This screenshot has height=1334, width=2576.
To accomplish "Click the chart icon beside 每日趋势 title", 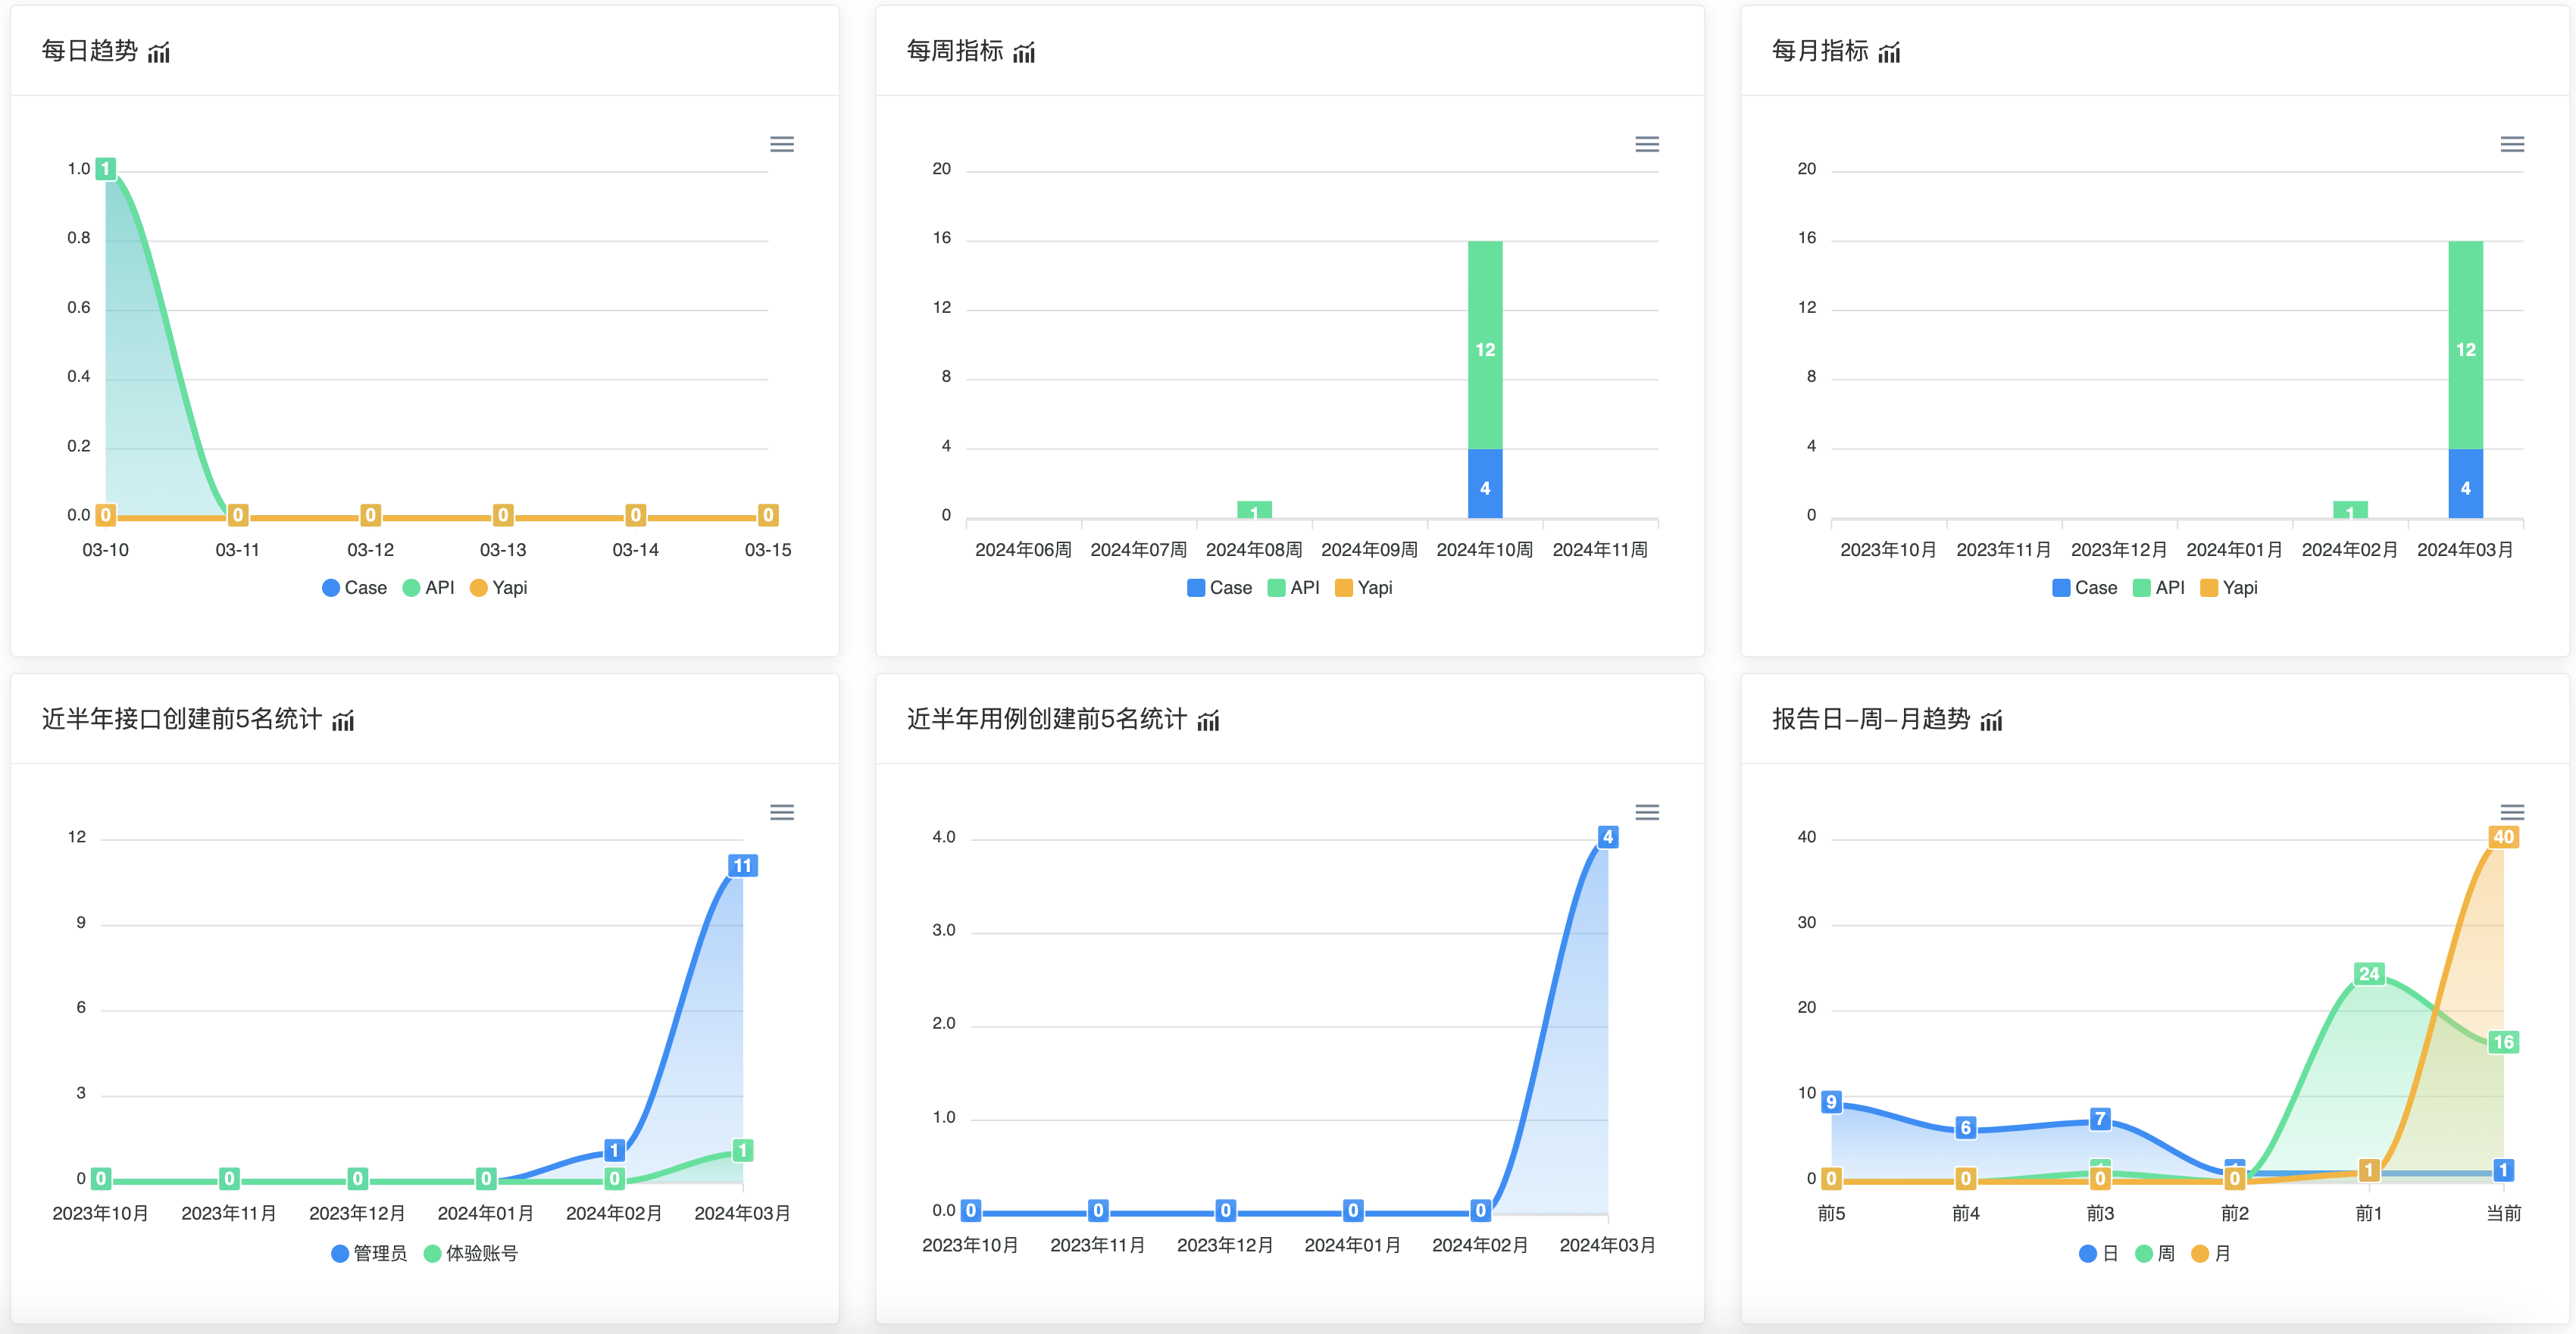I will (159, 52).
